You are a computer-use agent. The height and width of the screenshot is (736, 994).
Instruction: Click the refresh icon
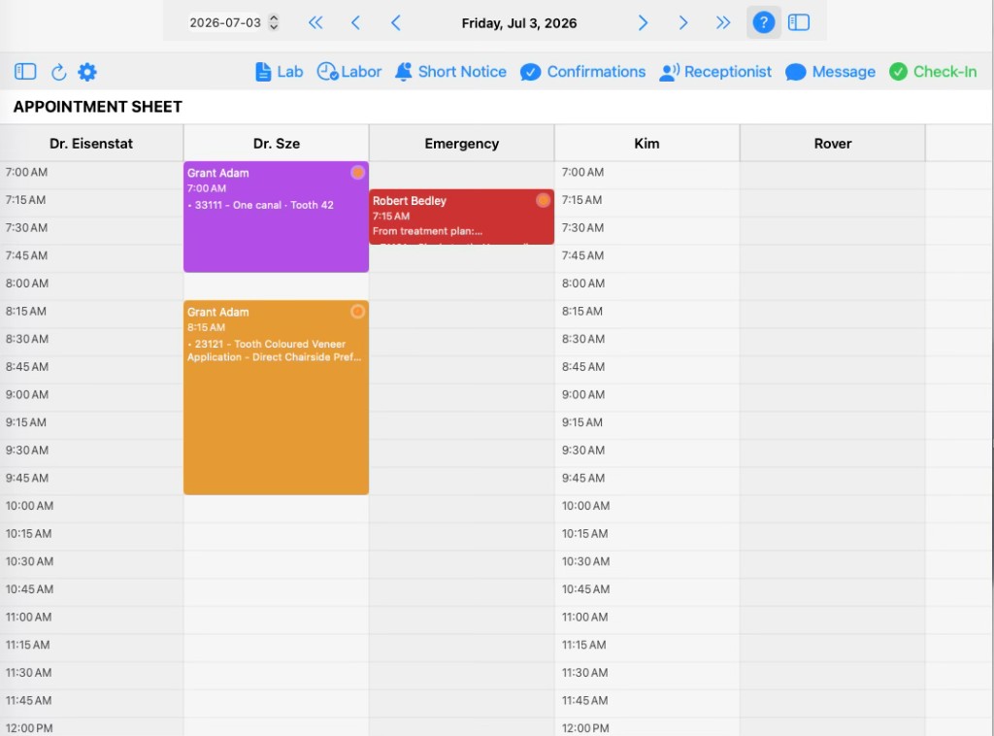click(x=59, y=72)
